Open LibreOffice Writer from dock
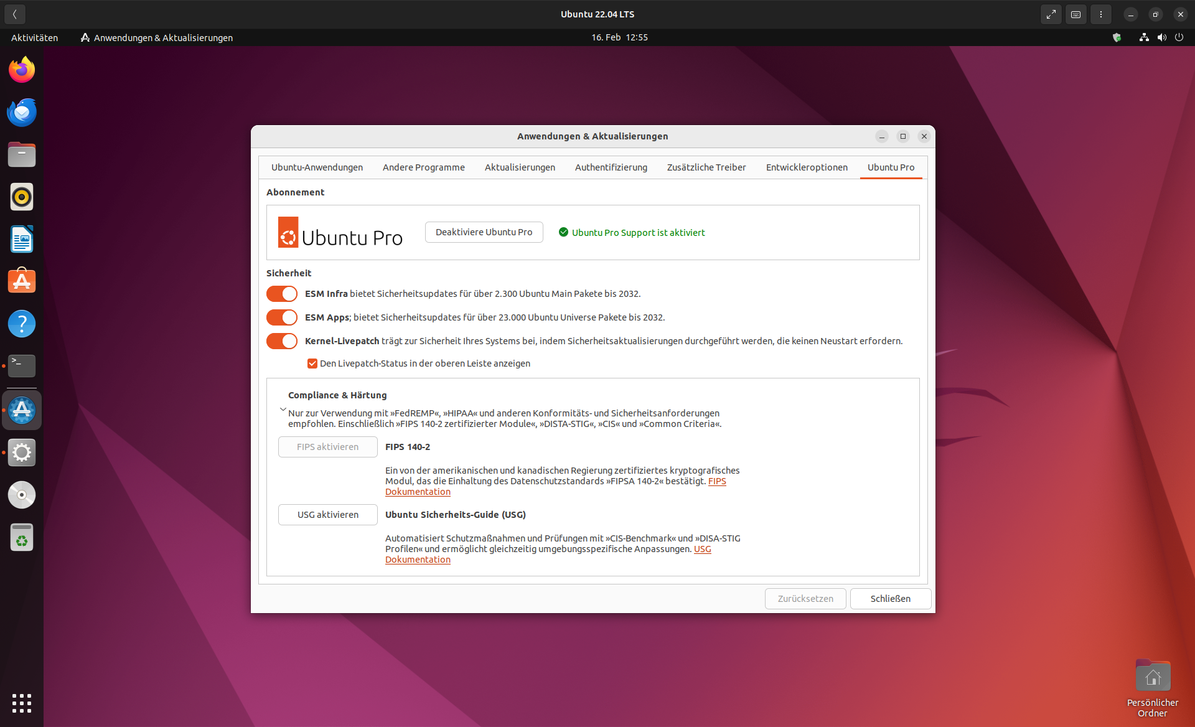This screenshot has width=1195, height=727. 22,239
